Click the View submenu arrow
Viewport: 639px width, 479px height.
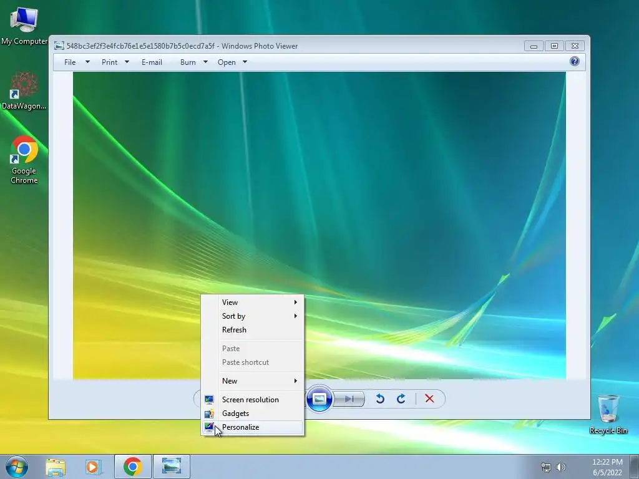point(295,302)
